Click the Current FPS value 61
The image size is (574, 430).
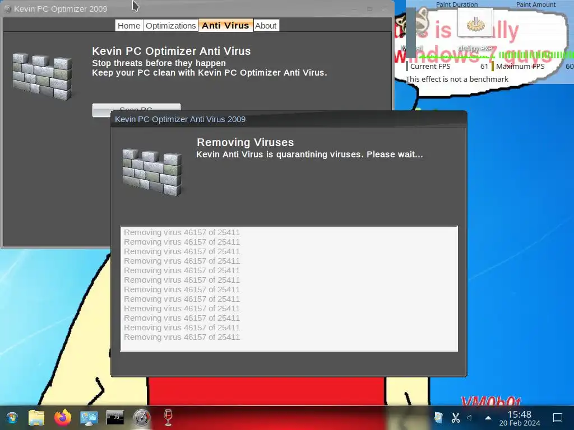(484, 67)
